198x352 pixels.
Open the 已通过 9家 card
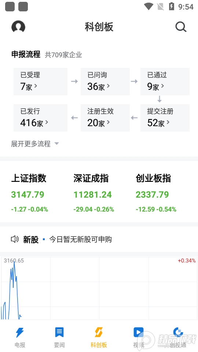pyautogui.click(x=165, y=81)
